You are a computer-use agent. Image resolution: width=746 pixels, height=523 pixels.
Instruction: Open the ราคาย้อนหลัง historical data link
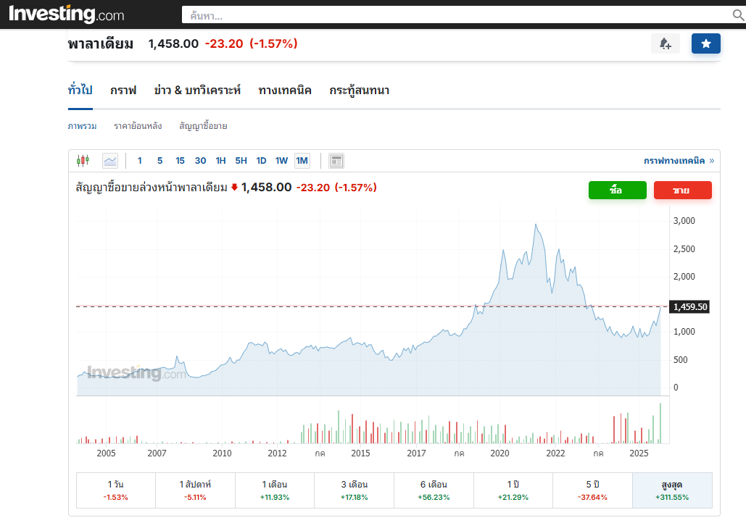point(138,126)
